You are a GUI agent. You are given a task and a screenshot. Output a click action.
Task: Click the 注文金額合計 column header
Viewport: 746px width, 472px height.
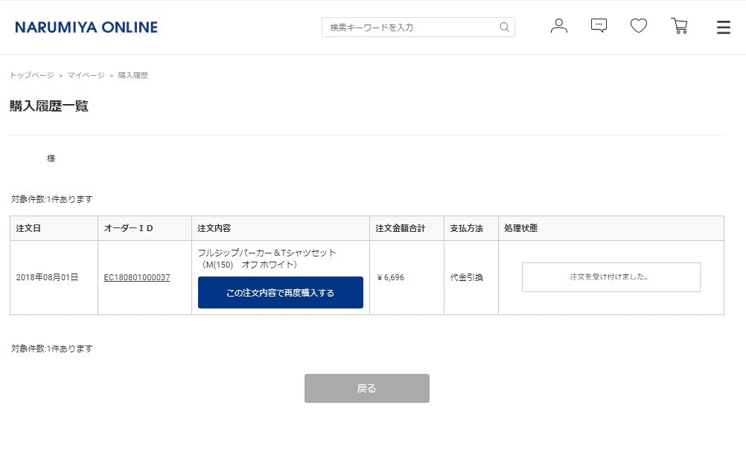click(400, 228)
